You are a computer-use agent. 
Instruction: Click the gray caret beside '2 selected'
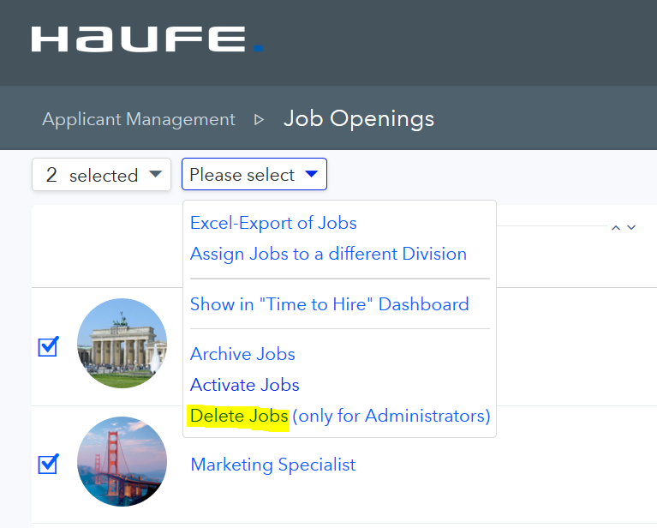click(x=155, y=174)
